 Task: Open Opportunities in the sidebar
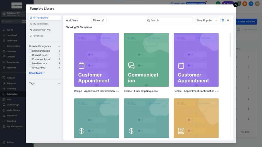13,62
